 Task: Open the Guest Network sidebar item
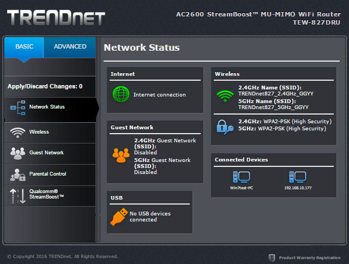point(50,154)
